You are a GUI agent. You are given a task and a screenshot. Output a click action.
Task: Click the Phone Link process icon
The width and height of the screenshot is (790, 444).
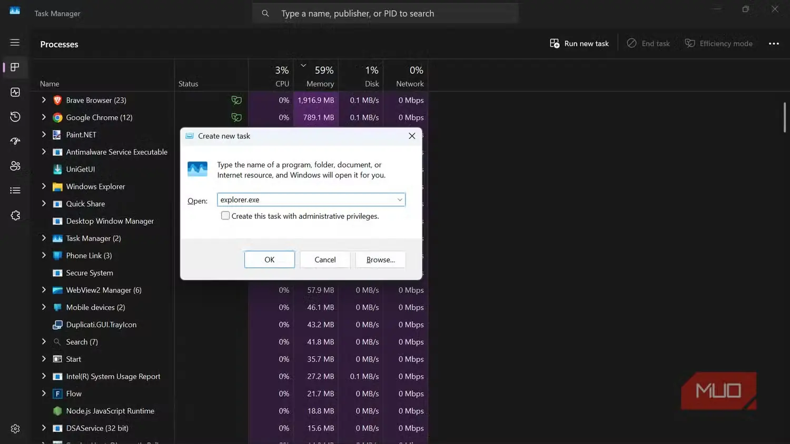tap(57, 256)
